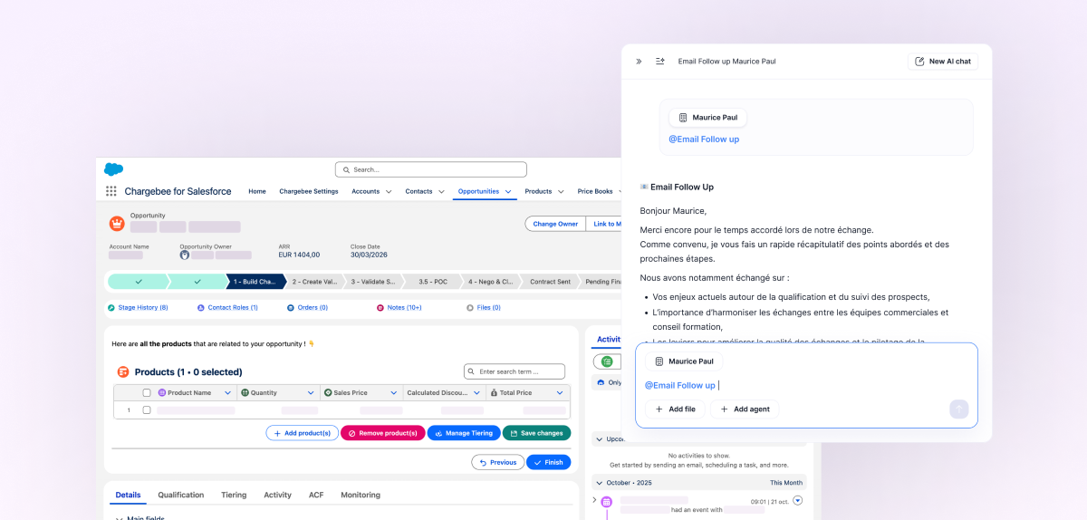Click the Opportunity Owner avatar icon

coord(185,255)
